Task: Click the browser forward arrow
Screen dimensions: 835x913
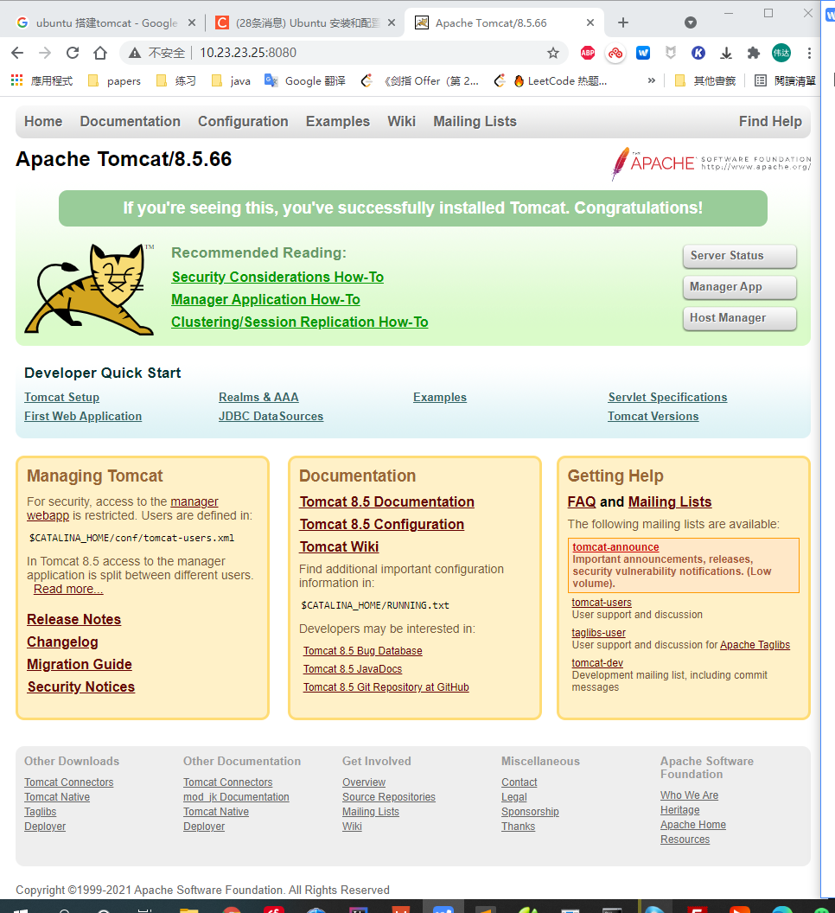Action: click(x=45, y=53)
